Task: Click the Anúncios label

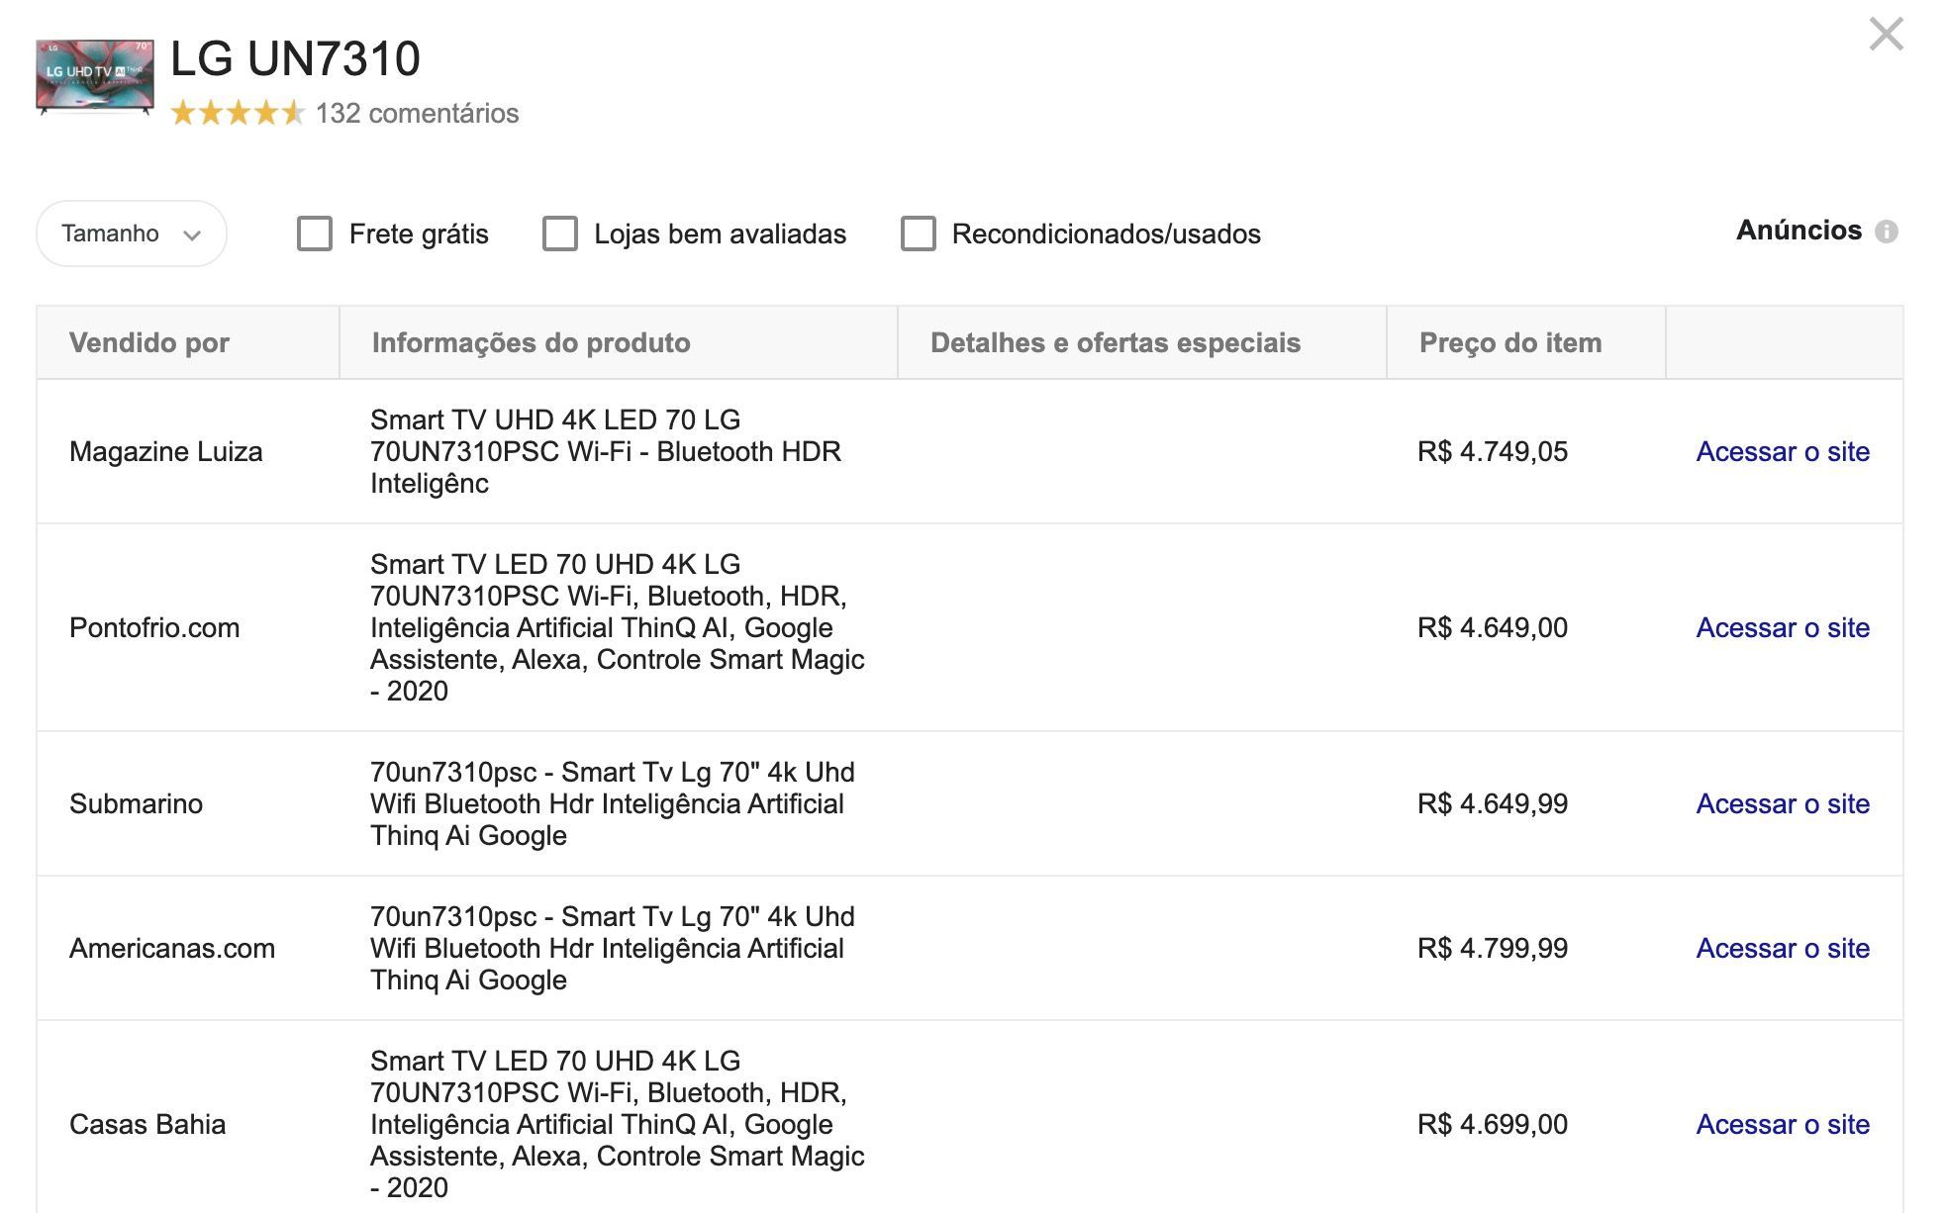Action: [1799, 231]
